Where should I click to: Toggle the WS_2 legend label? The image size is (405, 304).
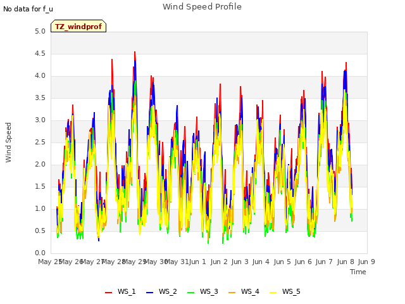(168, 291)
